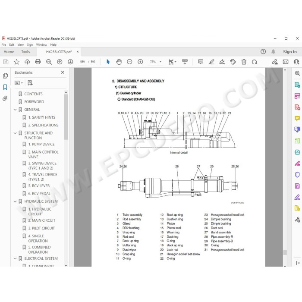Go to next page arrow
The height and width of the screenshot is (302, 302).
[x=70, y=62]
